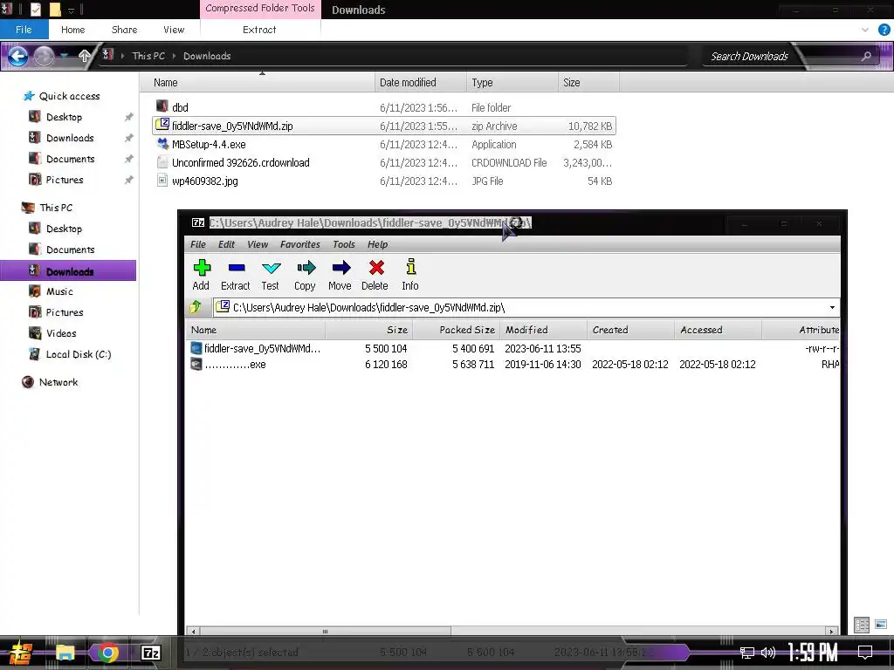
Task: Open the Home tab in Explorer ribbon
Action: pyautogui.click(x=73, y=30)
